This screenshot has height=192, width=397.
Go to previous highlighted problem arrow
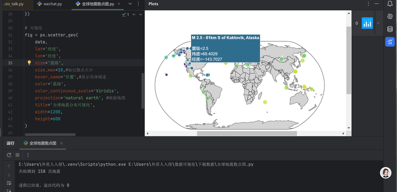[134, 15]
